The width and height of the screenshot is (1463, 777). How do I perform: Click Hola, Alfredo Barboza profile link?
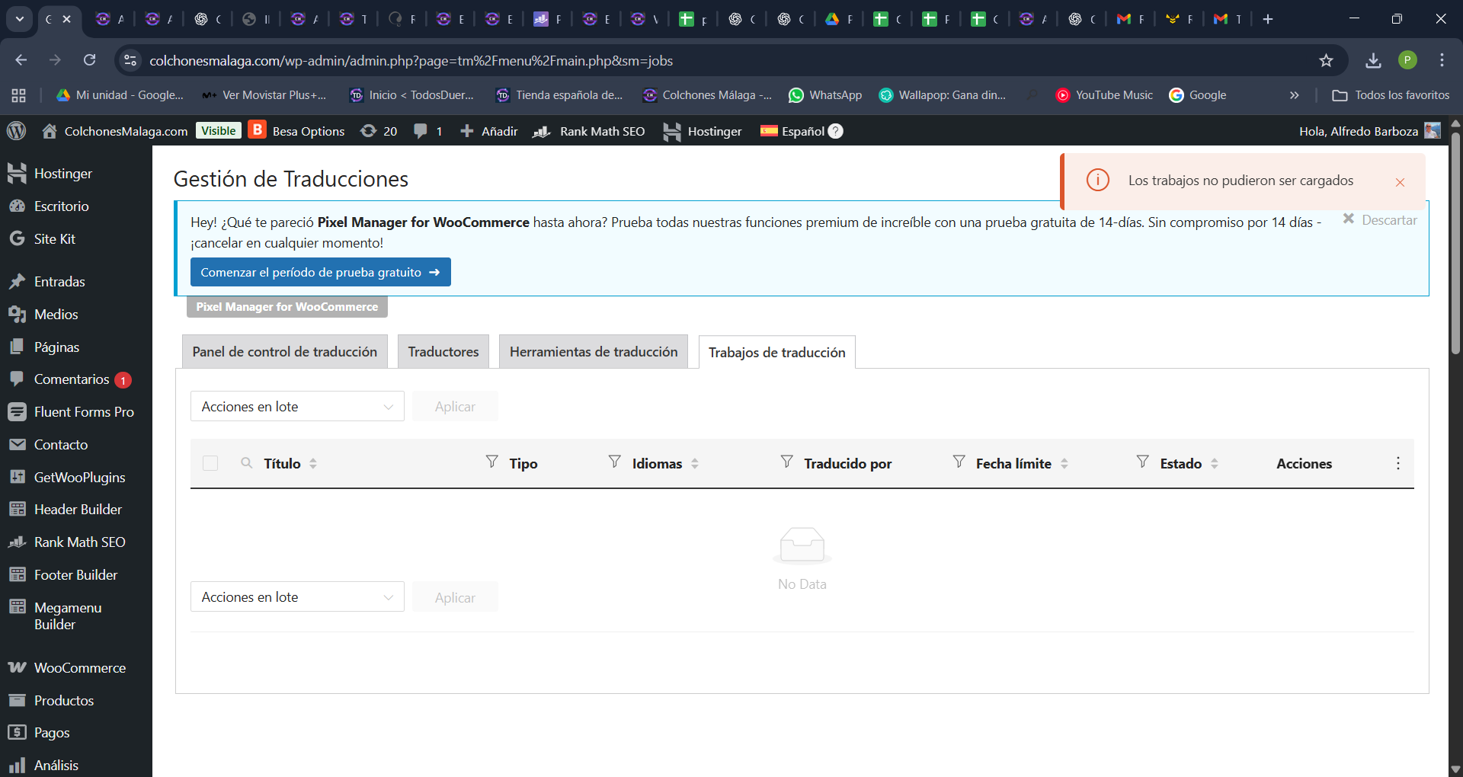pyautogui.click(x=1370, y=131)
